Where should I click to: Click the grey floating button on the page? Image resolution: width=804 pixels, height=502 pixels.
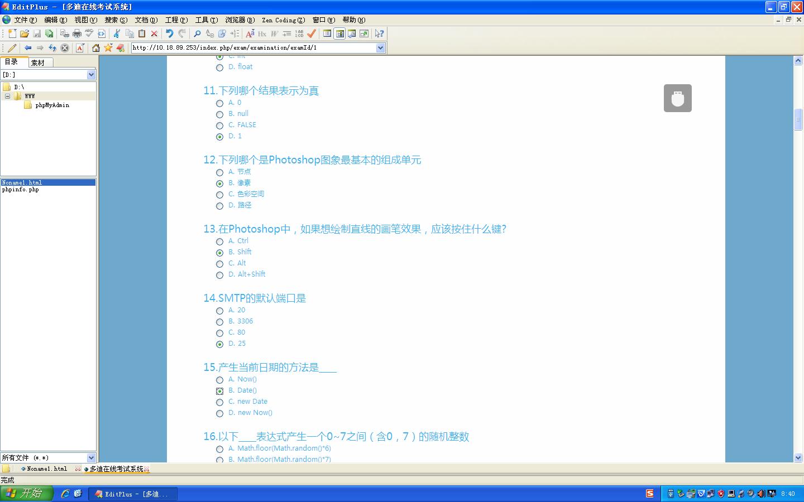678,98
